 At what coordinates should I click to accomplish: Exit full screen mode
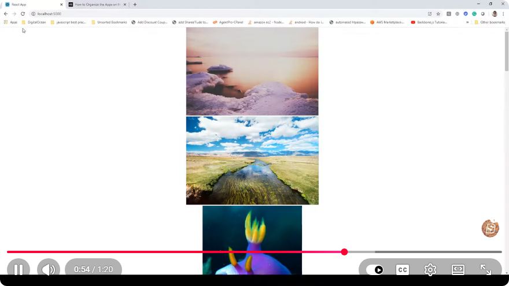point(486,269)
